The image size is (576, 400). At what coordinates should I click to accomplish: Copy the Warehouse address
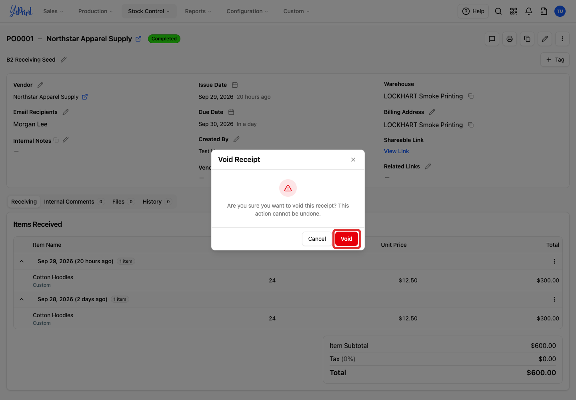(x=471, y=96)
